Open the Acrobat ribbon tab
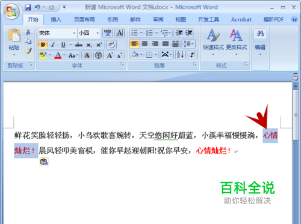 (241, 19)
